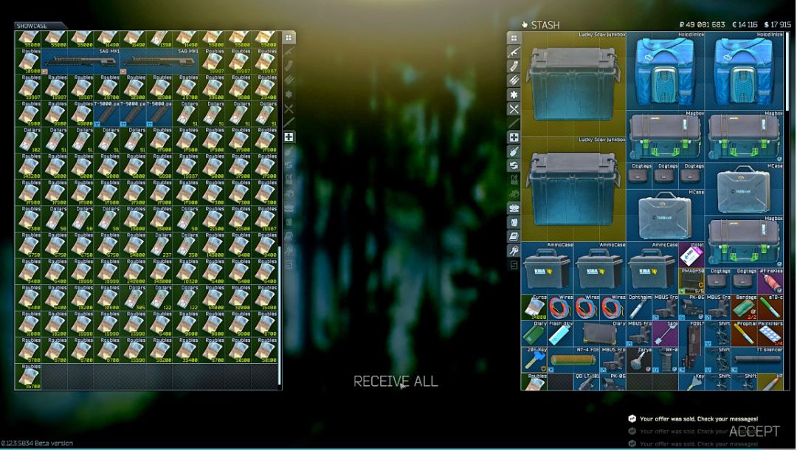This screenshot has width=797, height=451.
Task: Select the Bandage item in Stash
Action: (744, 308)
